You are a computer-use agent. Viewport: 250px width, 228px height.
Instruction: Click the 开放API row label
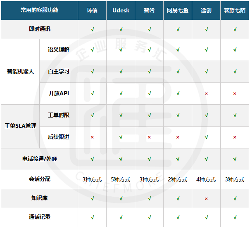pos(59,93)
